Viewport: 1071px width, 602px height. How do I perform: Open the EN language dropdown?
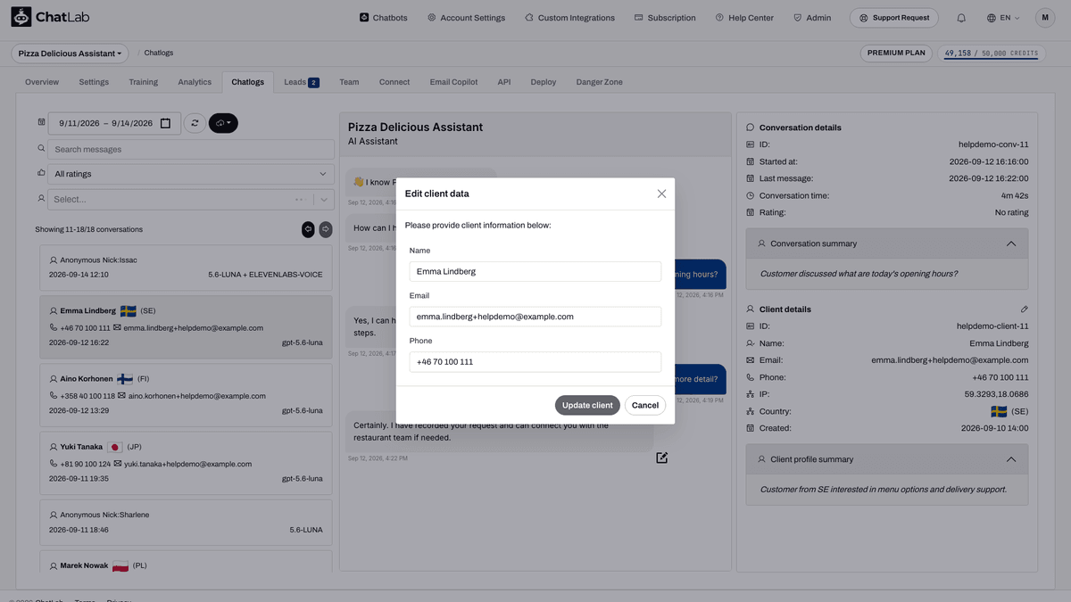(1003, 18)
